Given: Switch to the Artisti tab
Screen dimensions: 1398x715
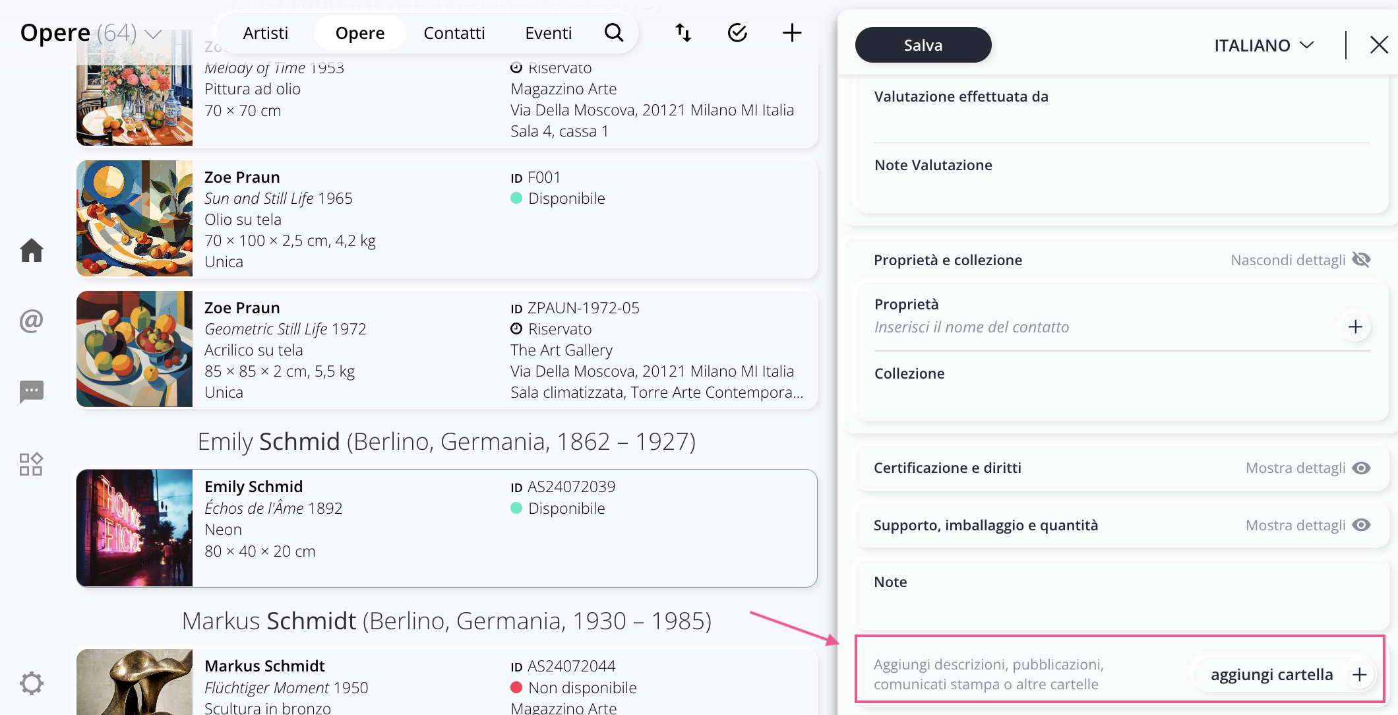Looking at the screenshot, I should pos(265,33).
